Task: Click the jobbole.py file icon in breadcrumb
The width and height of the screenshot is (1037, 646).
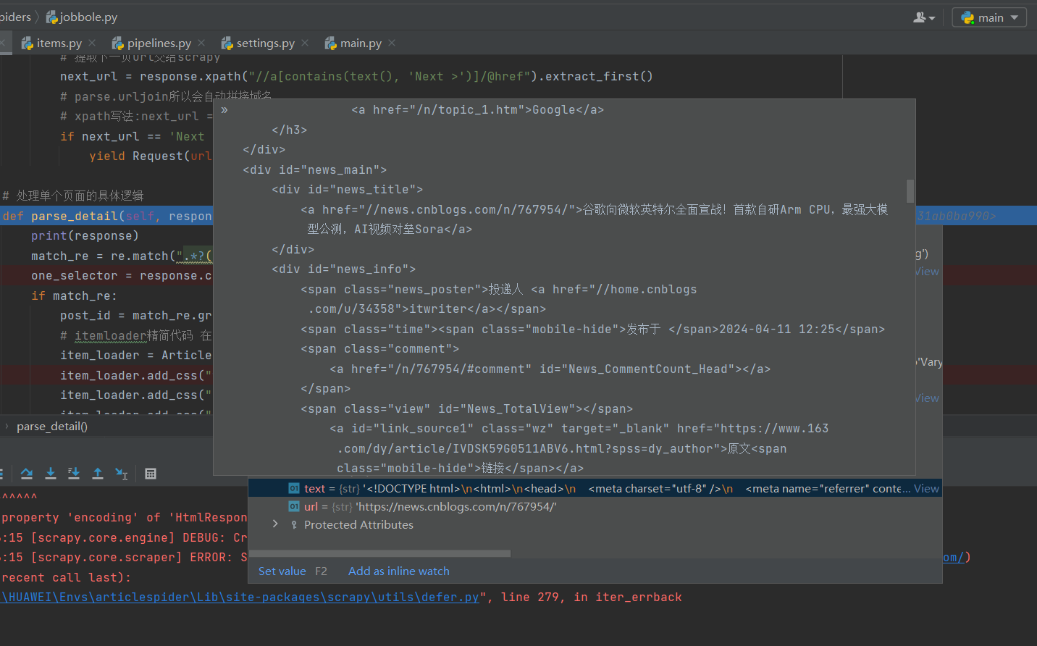Action: click(51, 17)
